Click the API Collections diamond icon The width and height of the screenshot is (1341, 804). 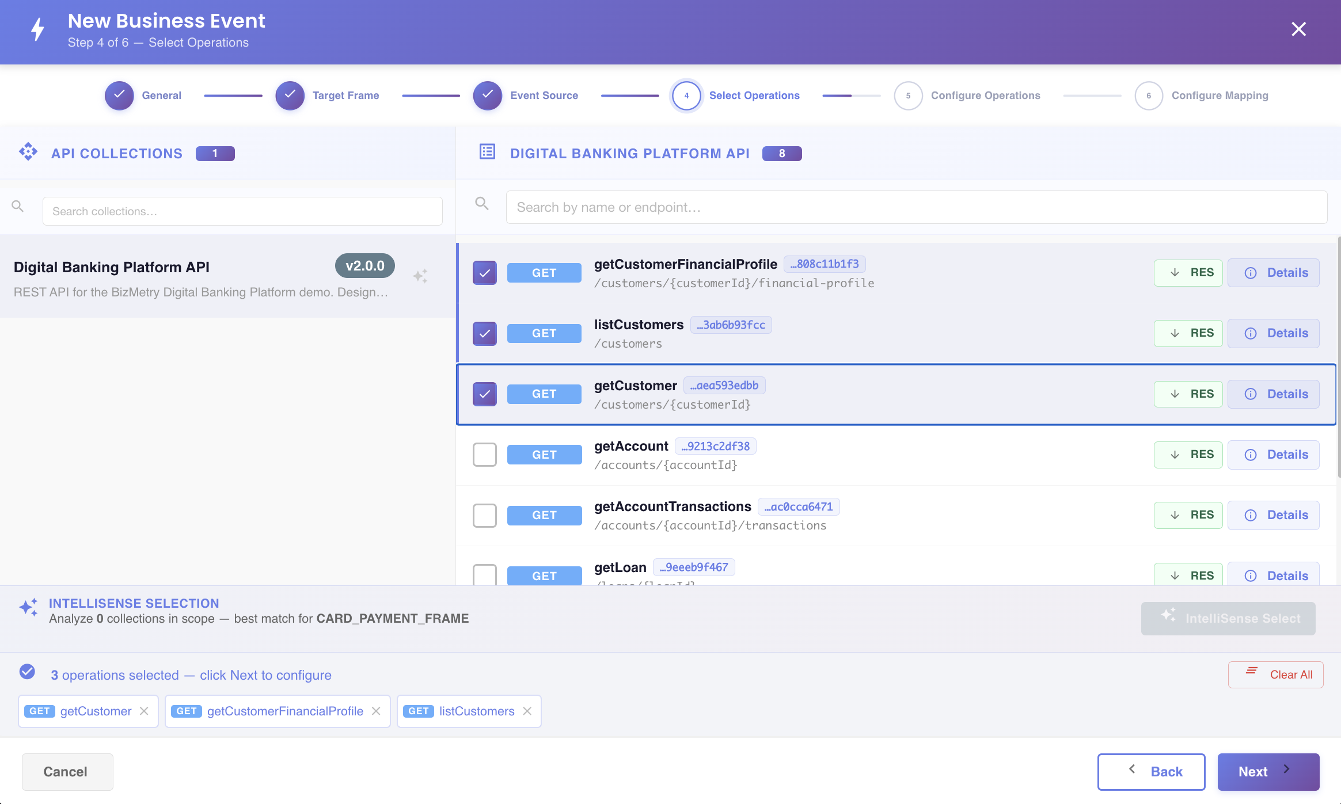pyautogui.click(x=28, y=152)
